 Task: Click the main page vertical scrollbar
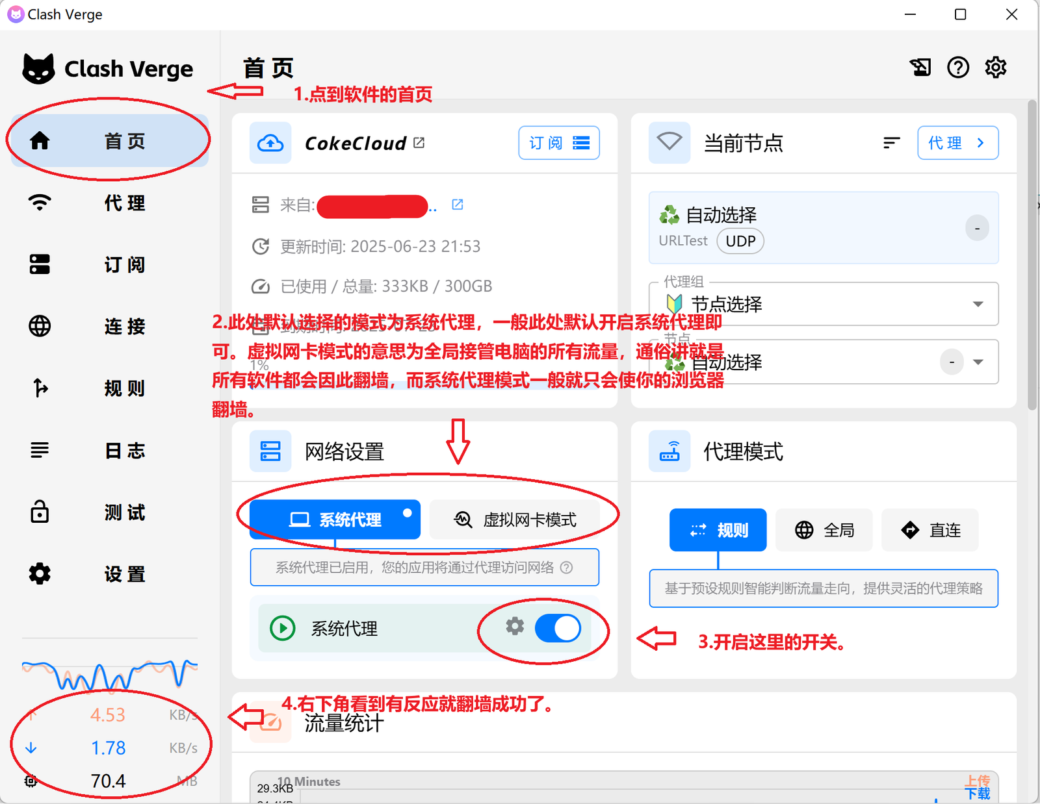[x=1032, y=255]
